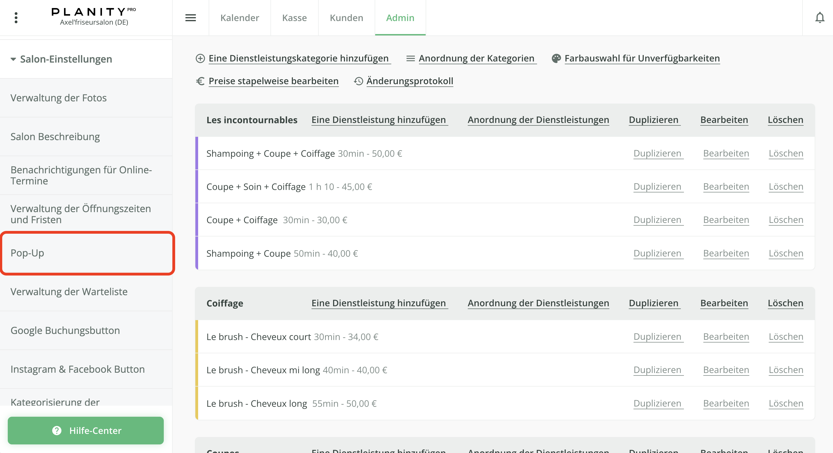Open the hamburger navigation menu
The height and width of the screenshot is (453, 833).
click(191, 18)
